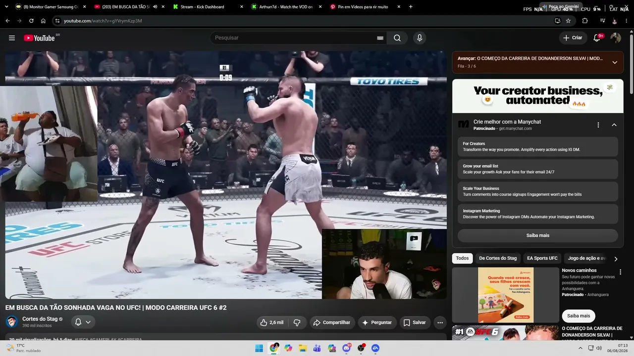Open the Grow your email list link
Image resolution: width=634 pixels, height=356 pixels.
538,169
